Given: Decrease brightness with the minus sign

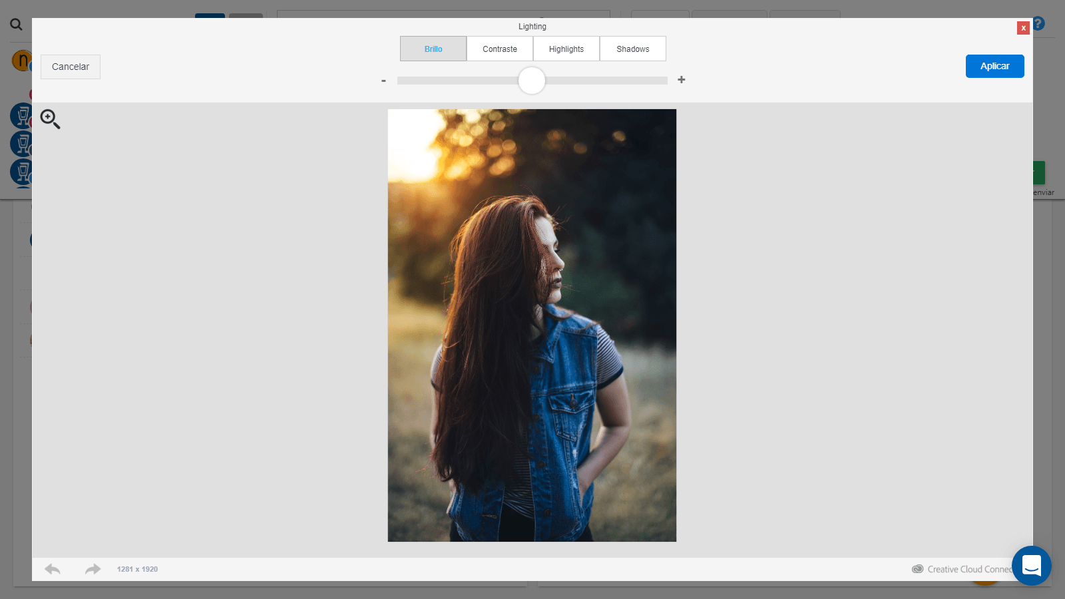Looking at the screenshot, I should (383, 81).
